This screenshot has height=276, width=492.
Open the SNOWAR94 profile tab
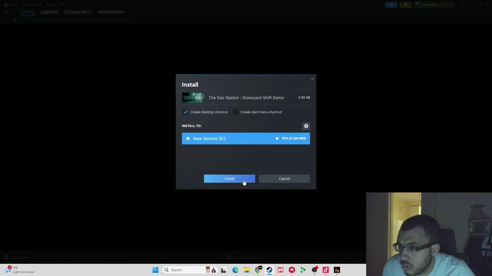point(111,12)
